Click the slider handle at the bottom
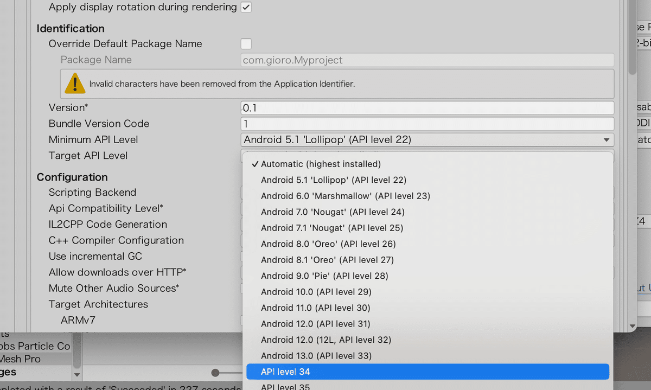Screen dimensions: 651x390 click(216, 373)
